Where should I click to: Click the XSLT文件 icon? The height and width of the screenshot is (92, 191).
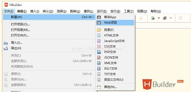[99, 69]
